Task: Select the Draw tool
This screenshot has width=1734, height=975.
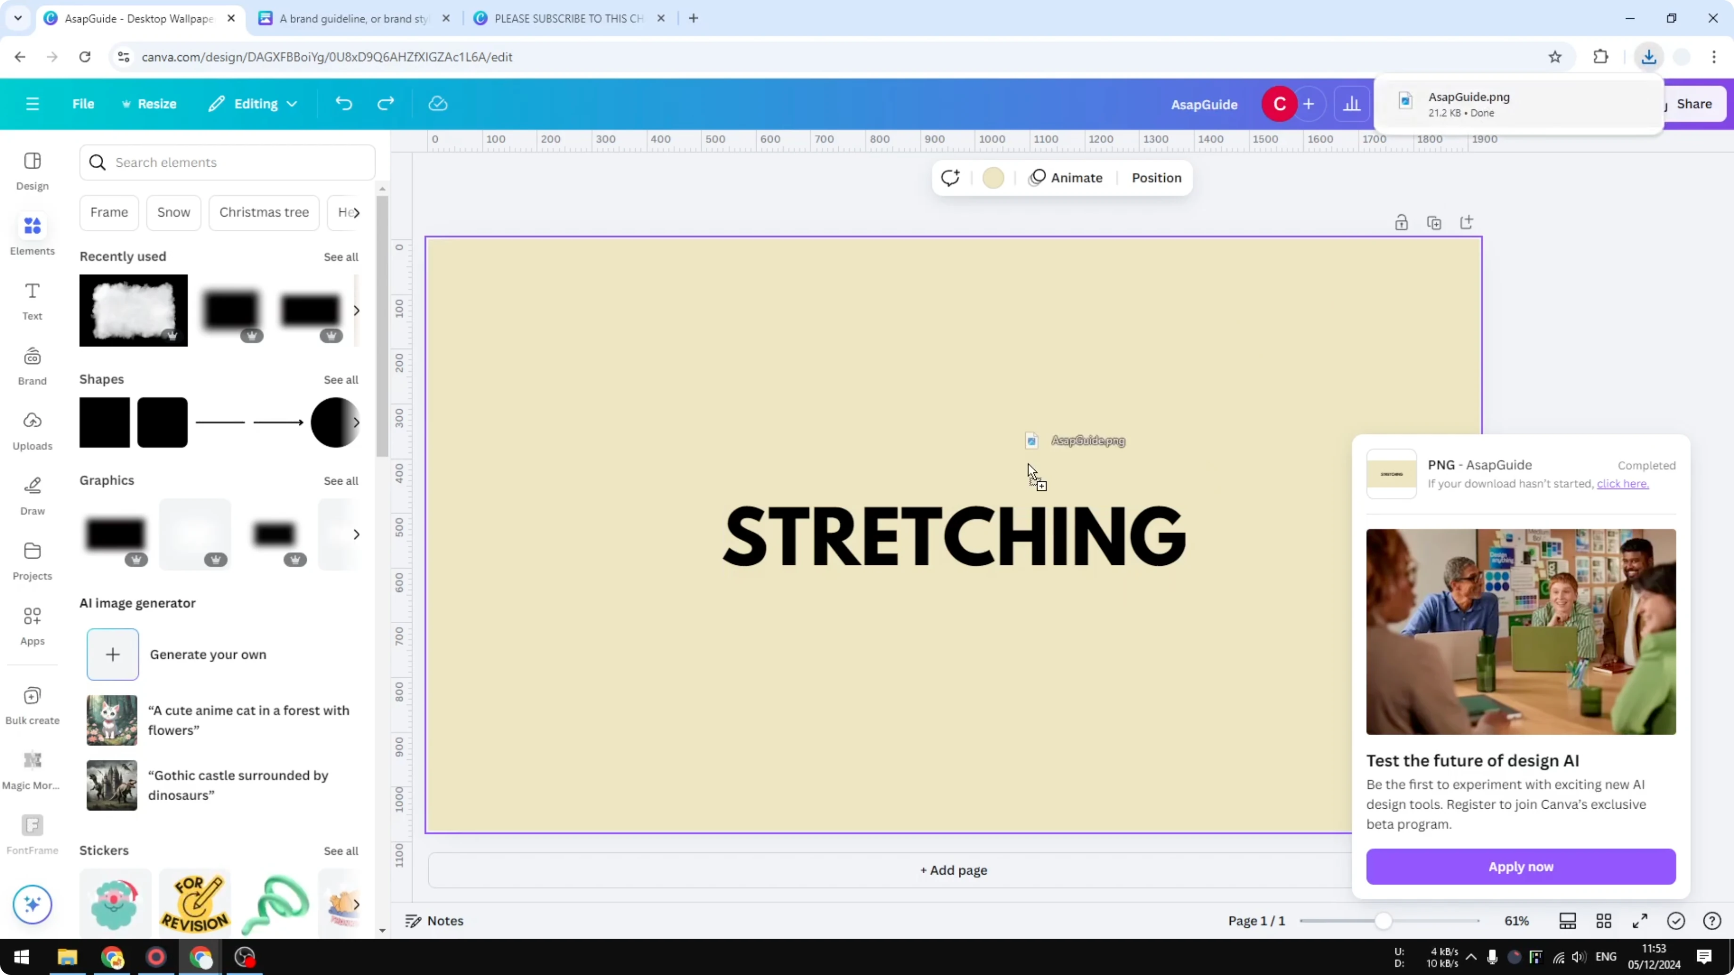Action: point(33,496)
